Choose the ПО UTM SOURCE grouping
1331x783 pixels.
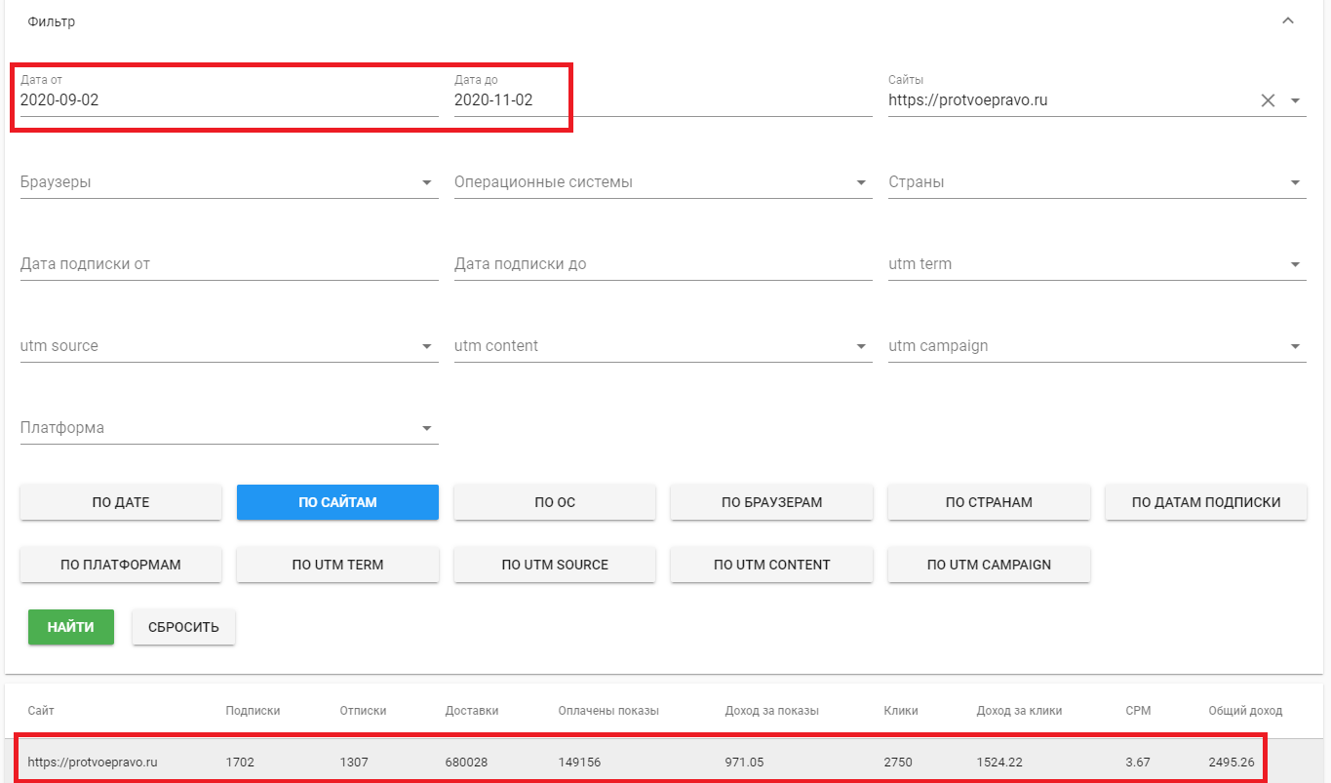pyautogui.click(x=555, y=565)
